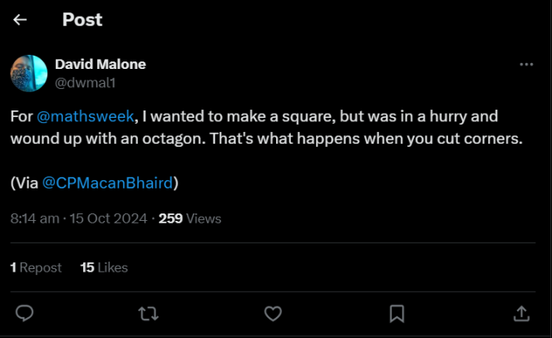Open David Malone's profile avatar
552x338 pixels.
28,73
